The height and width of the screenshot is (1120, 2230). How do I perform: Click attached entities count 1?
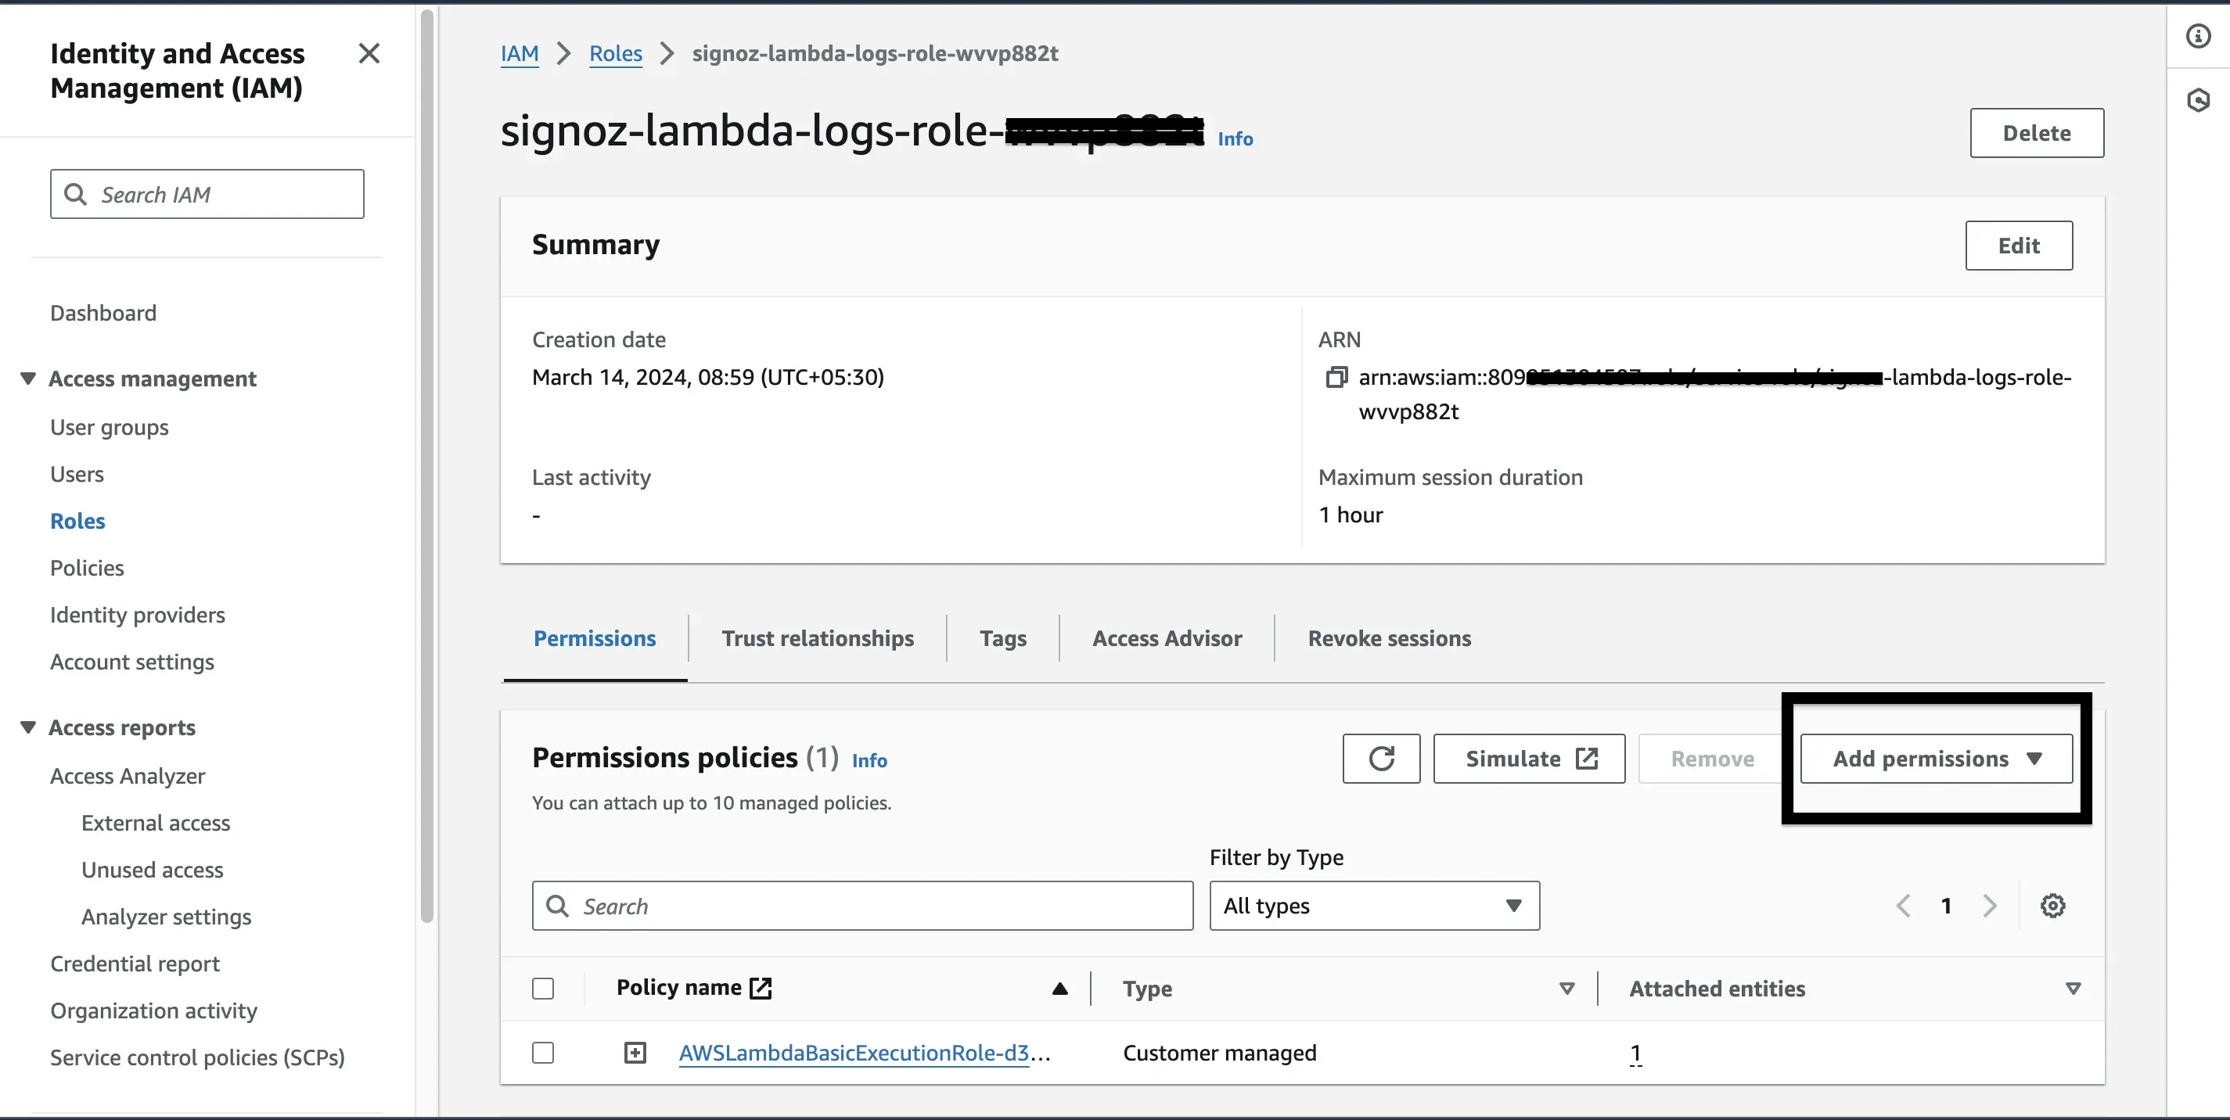[x=1635, y=1053]
